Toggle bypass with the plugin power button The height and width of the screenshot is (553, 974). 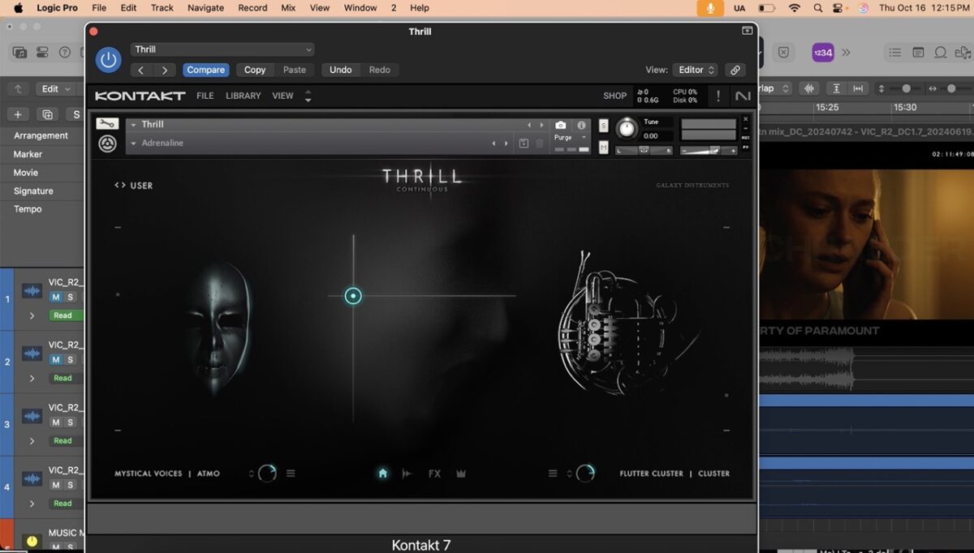[x=108, y=59]
